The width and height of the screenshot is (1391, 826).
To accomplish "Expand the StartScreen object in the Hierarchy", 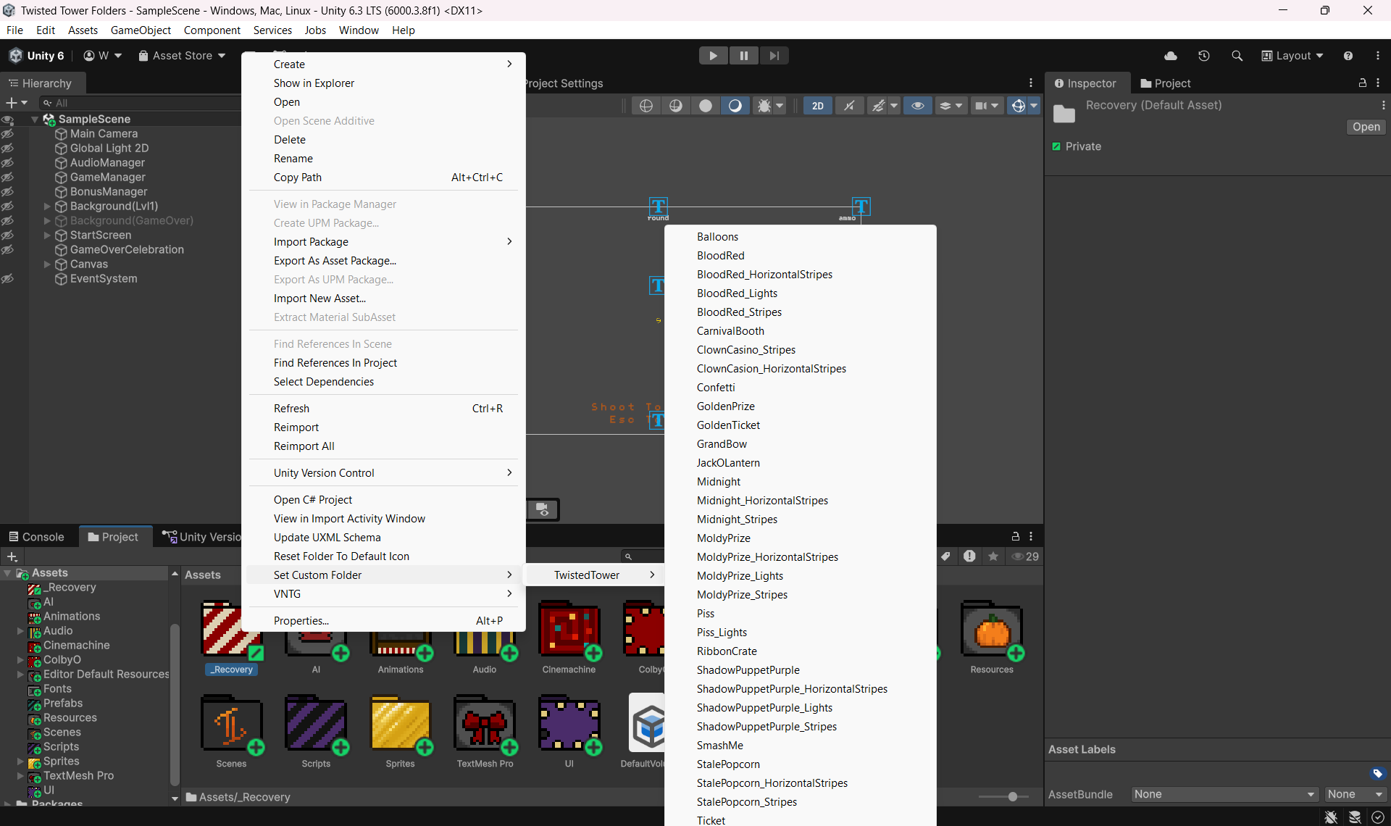I will [x=47, y=235].
